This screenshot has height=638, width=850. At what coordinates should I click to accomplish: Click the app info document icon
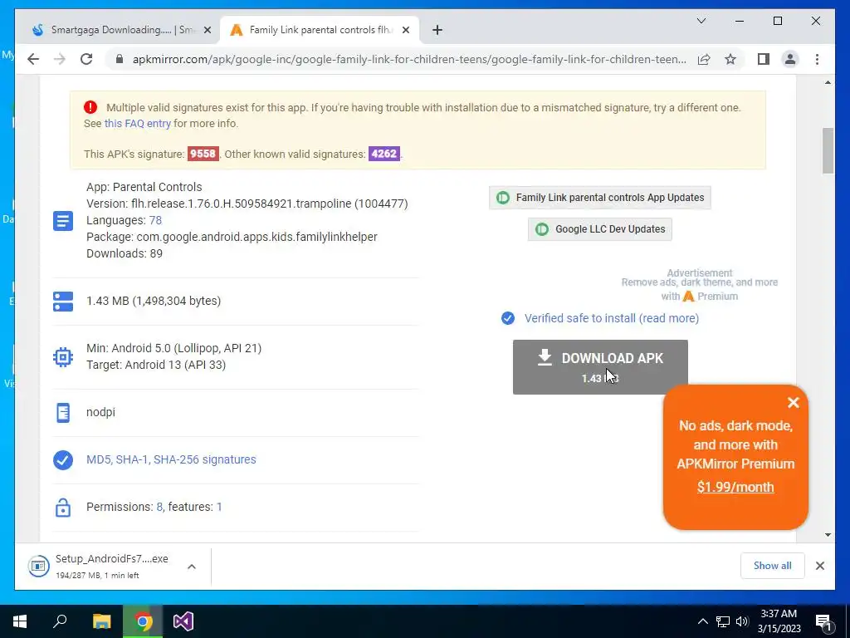63,221
